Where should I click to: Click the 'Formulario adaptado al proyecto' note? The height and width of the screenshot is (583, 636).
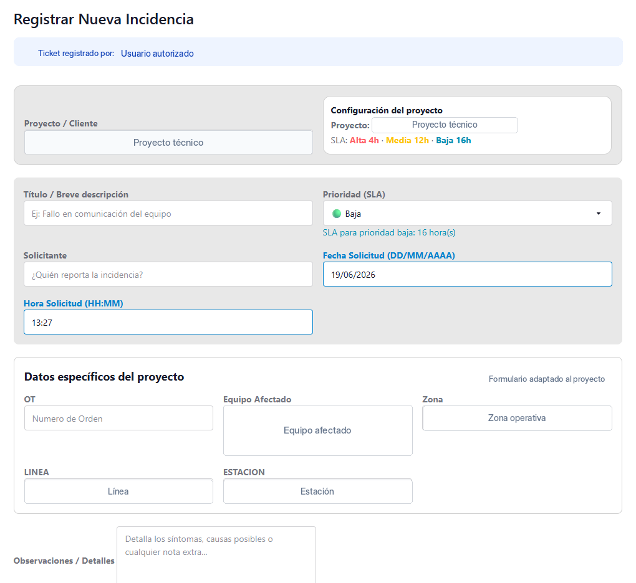(546, 379)
